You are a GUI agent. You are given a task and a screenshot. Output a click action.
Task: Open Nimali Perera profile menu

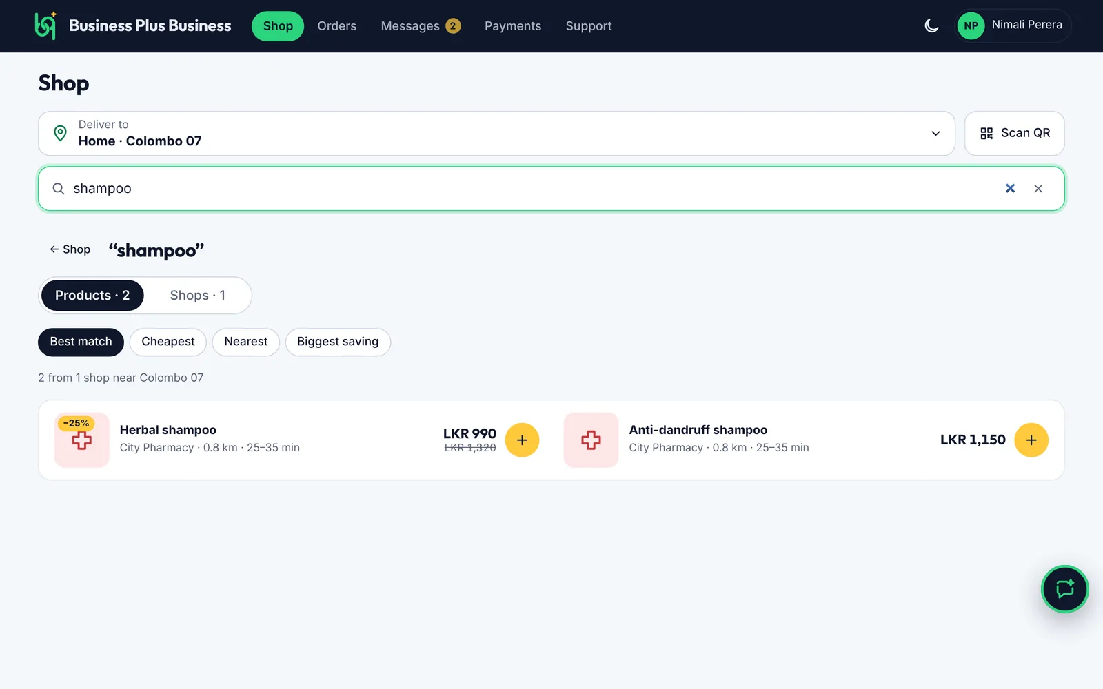pos(1013,25)
